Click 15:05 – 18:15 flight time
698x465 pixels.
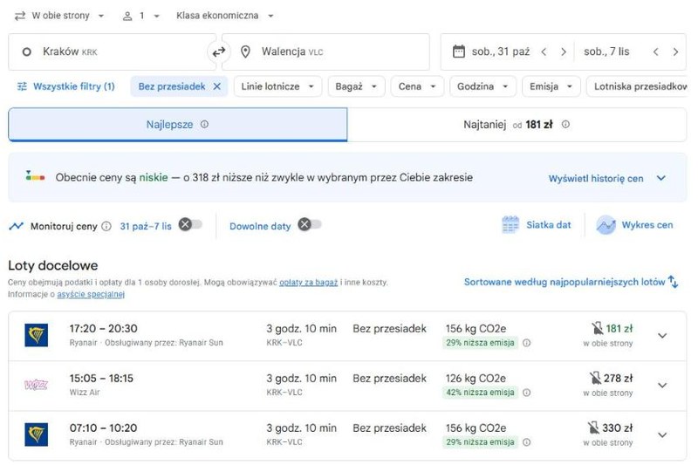(101, 379)
